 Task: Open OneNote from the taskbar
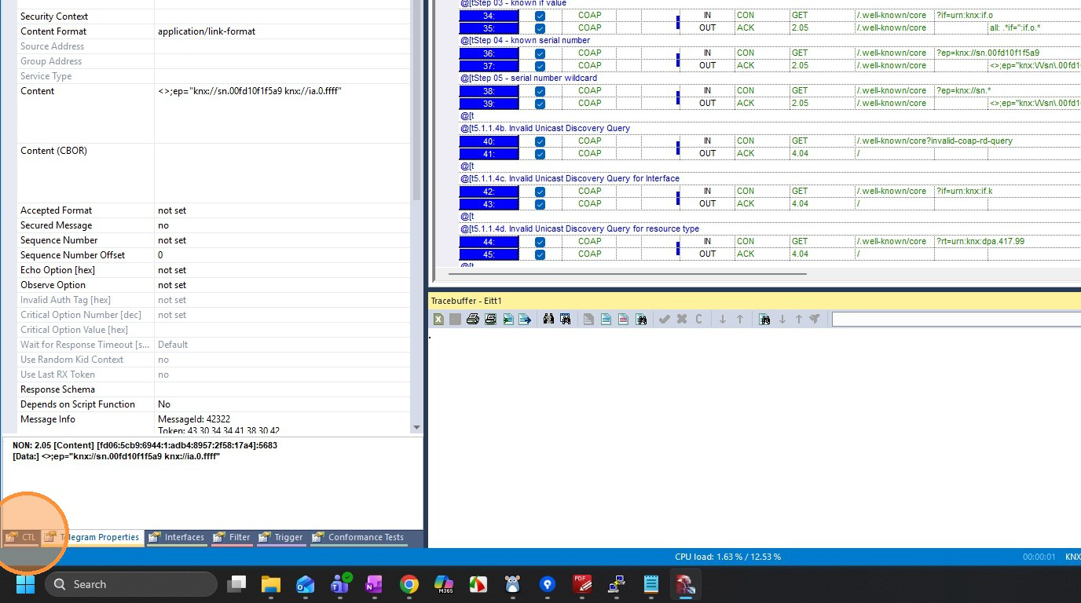[374, 584]
